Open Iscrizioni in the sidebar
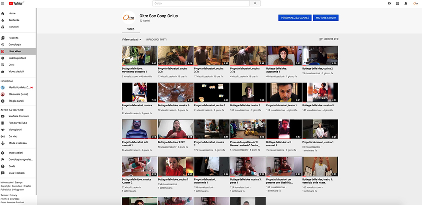The image size is (422, 205). (18, 27)
